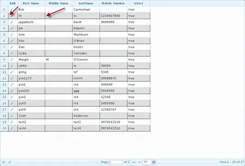Select the 999999 mobile number cell
Image resolution: width=245 pixels, height=166 pixels.
pyautogui.click(x=113, y=84)
